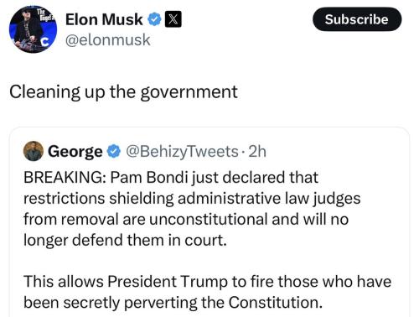
Task: Click the George display name in the quoted post
Action: [x=75, y=152]
